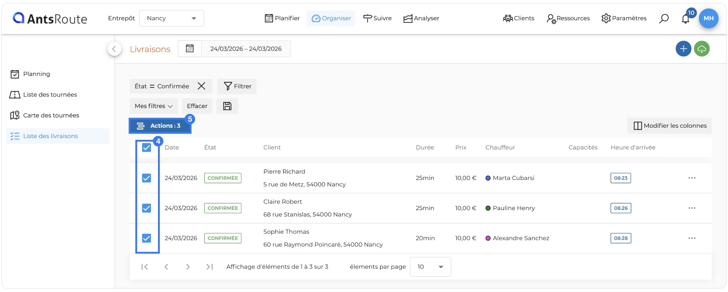Click the Heure d'arrivée column header
The width and height of the screenshot is (728, 292).
click(633, 148)
